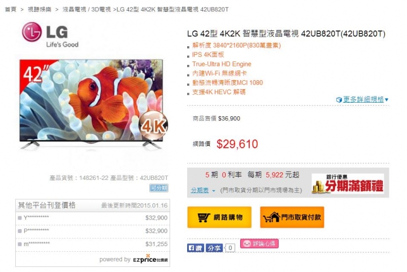407x272 pixels.
Task: Click the Facebook like button
Action: point(196,248)
